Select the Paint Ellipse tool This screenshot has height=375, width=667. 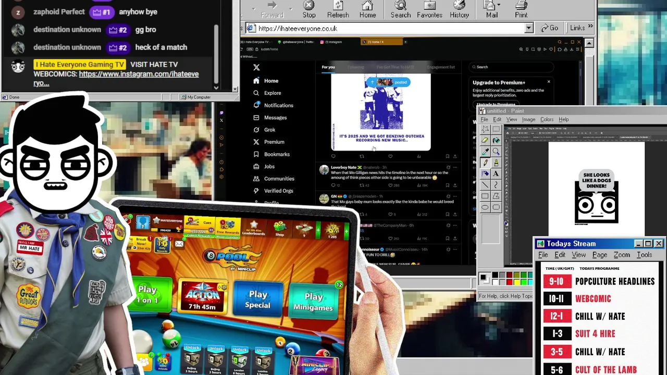tap(485, 207)
